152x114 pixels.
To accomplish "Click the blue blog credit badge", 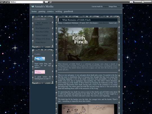I will [x=40, y=59].
